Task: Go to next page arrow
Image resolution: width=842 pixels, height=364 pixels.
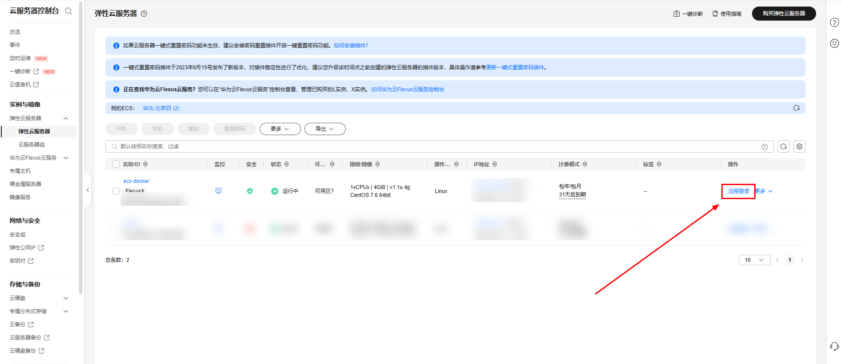Action: (x=802, y=260)
